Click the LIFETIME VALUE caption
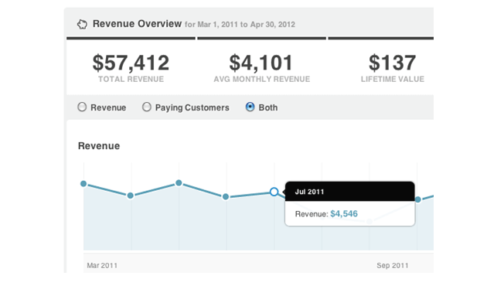The image size is (504, 296). coord(393,79)
